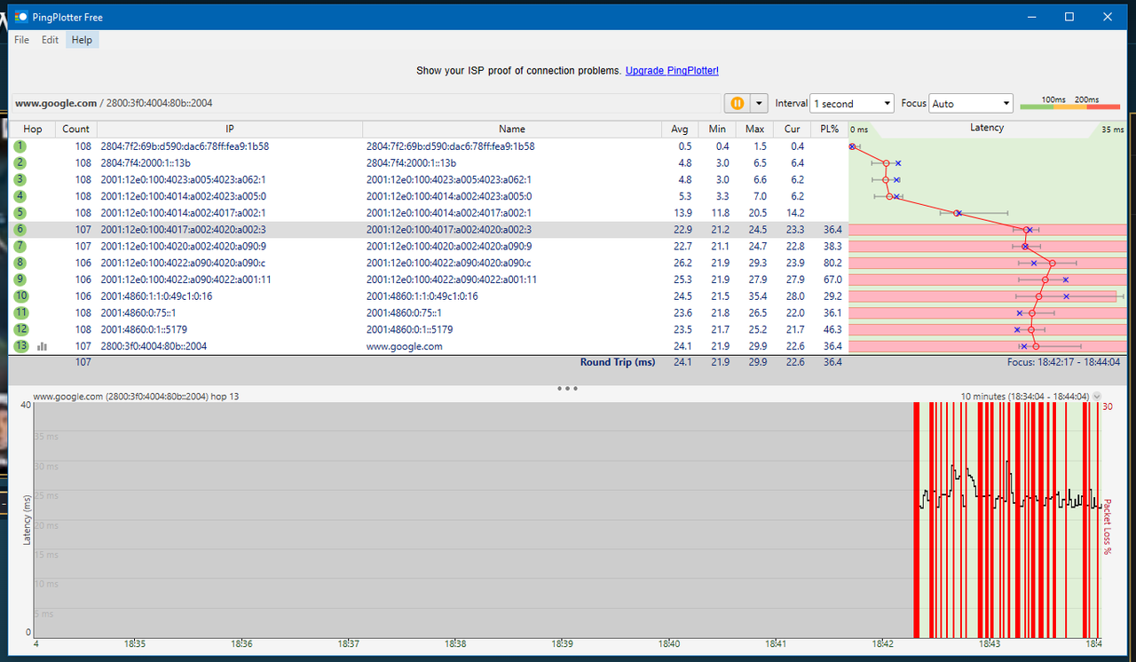Click the green hop 5 circle icon
The image size is (1136, 662).
[x=20, y=213]
